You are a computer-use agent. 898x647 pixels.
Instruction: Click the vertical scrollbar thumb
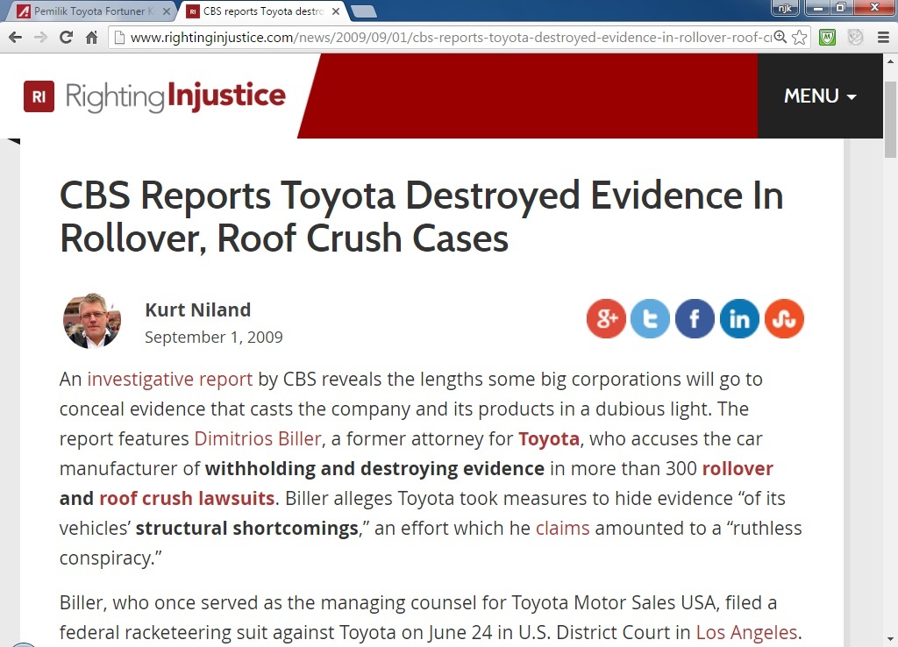coord(891,119)
